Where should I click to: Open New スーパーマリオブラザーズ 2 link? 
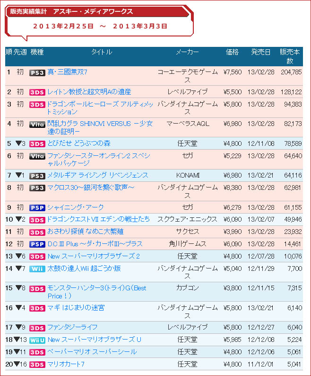[x=94, y=256]
